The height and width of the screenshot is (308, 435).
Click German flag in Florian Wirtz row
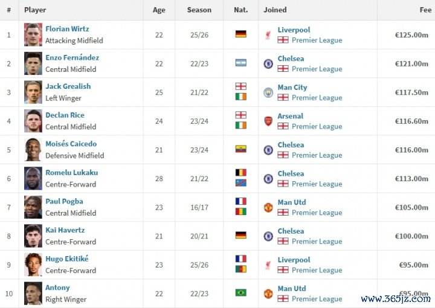240,34
